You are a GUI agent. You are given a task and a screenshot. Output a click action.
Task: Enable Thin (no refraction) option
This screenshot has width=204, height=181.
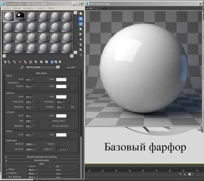50,126
